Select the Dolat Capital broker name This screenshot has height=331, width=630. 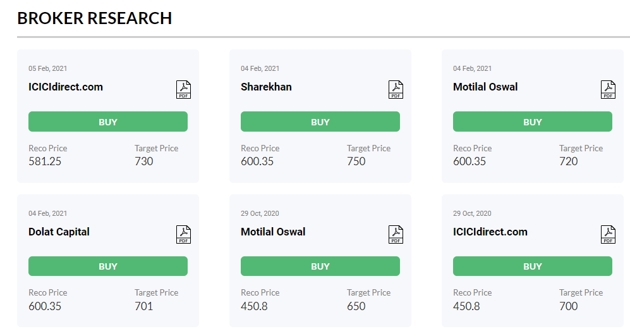(x=59, y=232)
